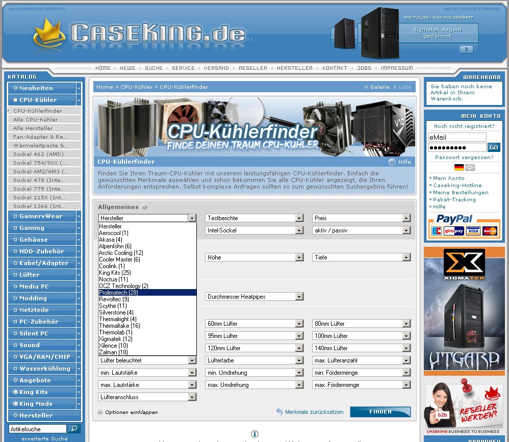Collapse the CPU-Kühler catalog category
The width and height of the screenshot is (509, 442).
click(79, 100)
